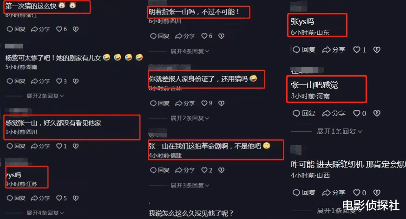
Task: Dislike the 张一山吧感觉 comment
Action: tap(377, 113)
